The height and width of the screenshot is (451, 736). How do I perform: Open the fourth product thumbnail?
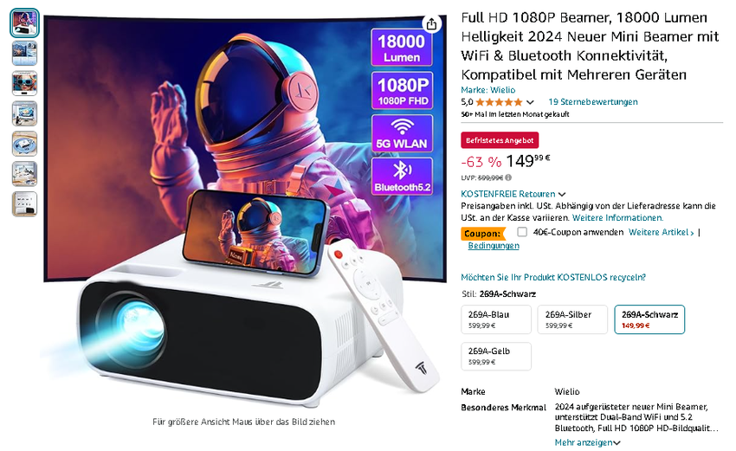pos(24,113)
